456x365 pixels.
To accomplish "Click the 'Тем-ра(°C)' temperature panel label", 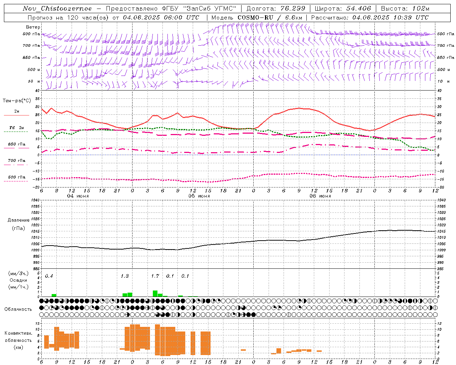I will coord(17,101).
